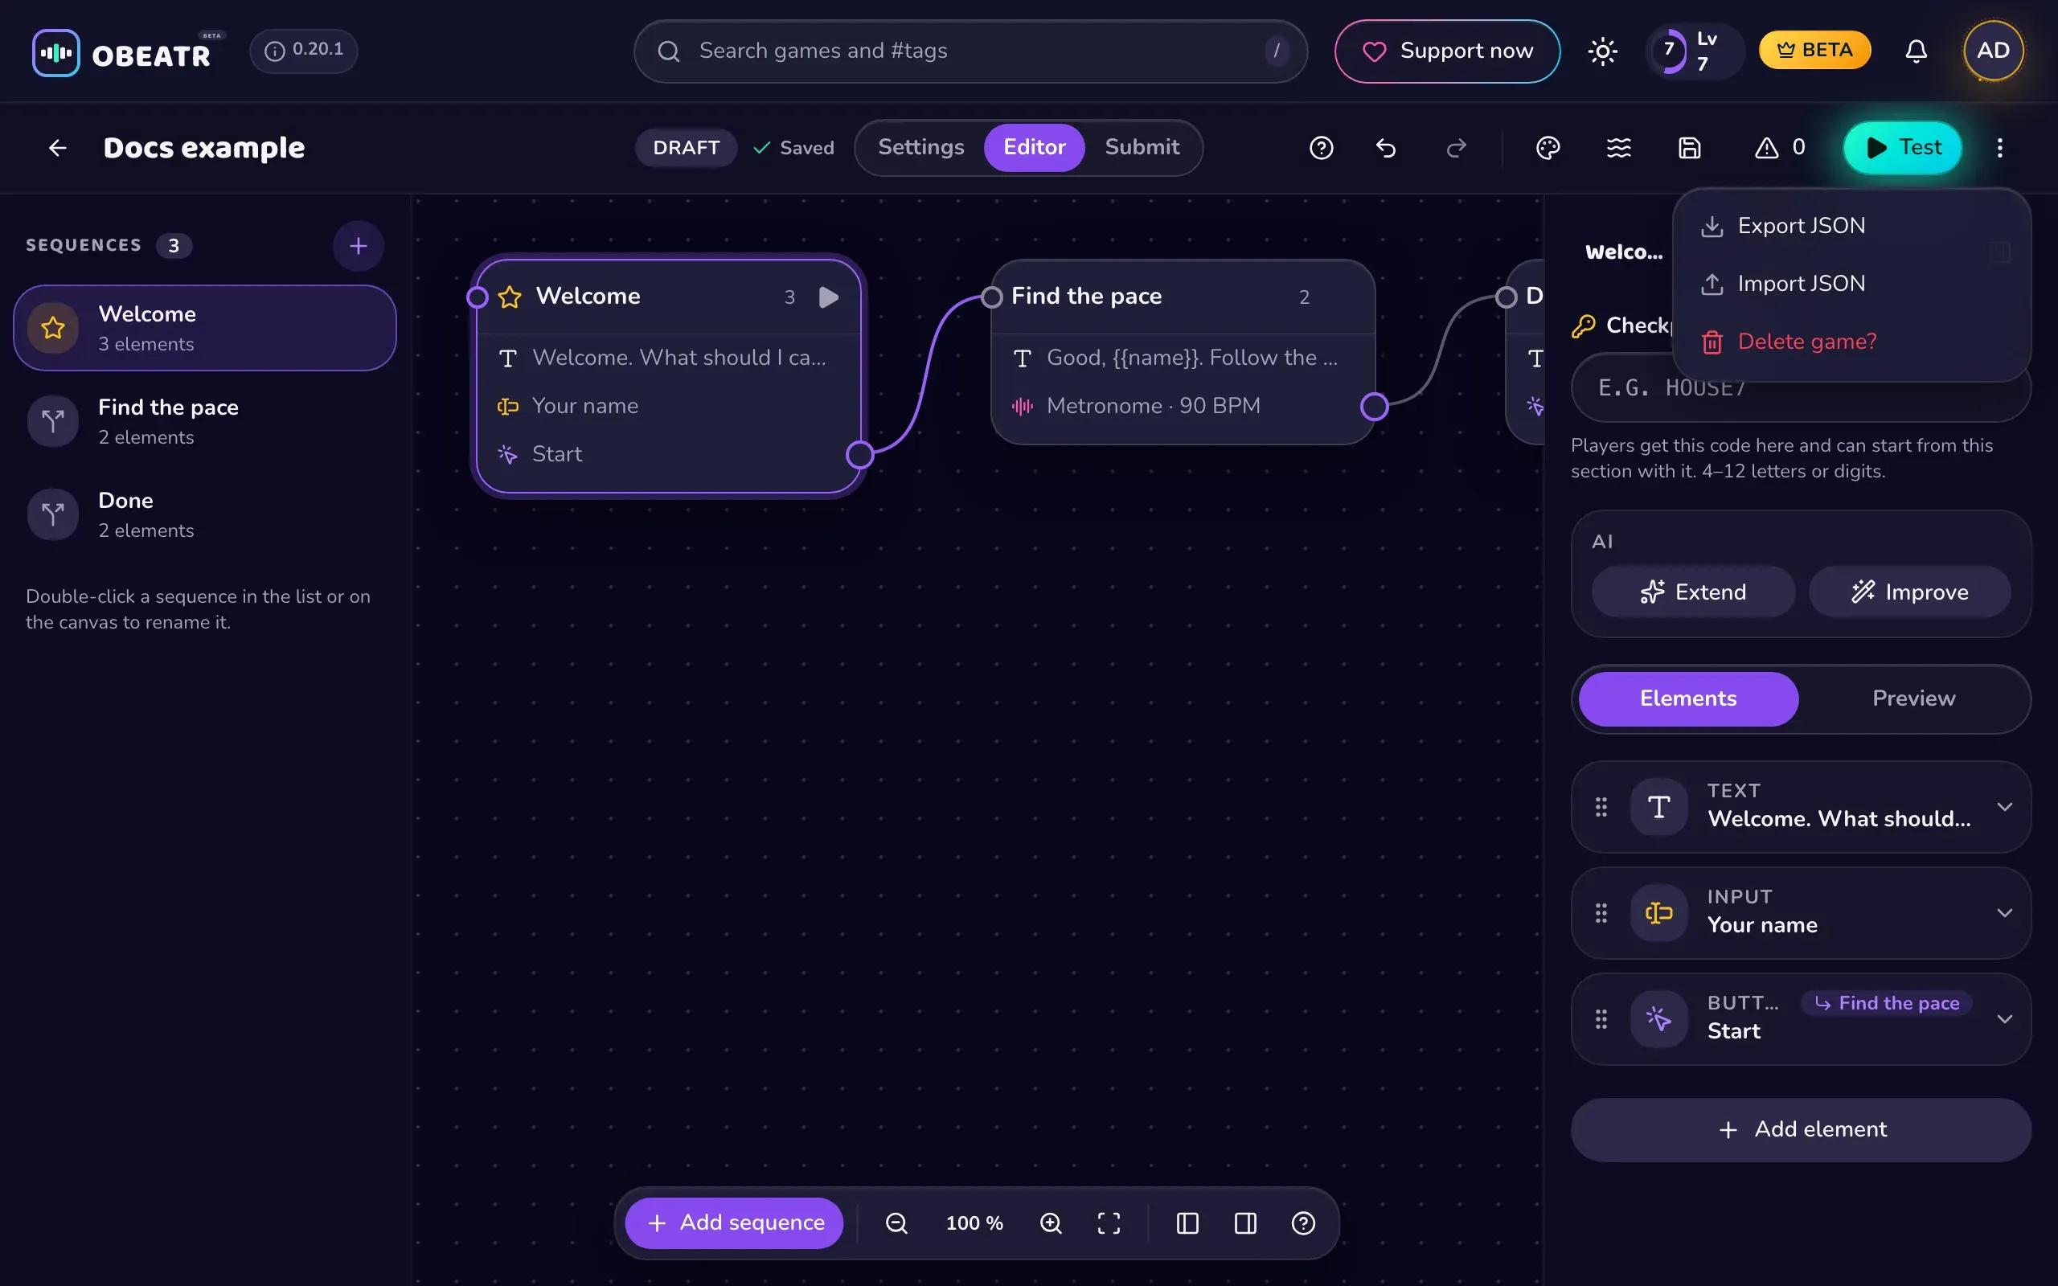Open the warnings indicator showing 0

coord(1780,148)
